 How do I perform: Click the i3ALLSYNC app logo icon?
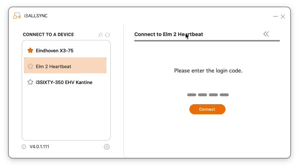coord(17,16)
